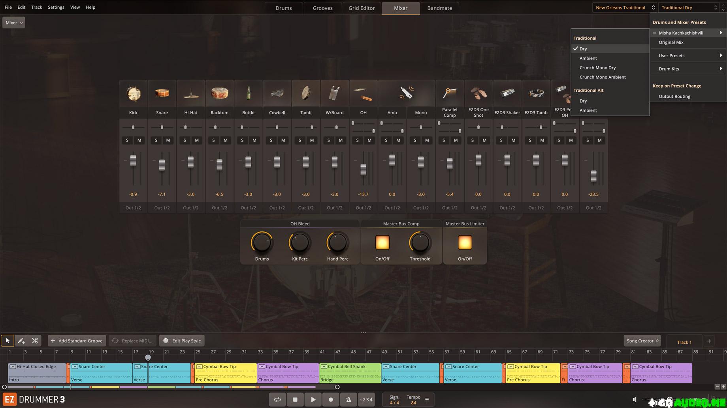Open the Song Creator panel

coord(642,341)
